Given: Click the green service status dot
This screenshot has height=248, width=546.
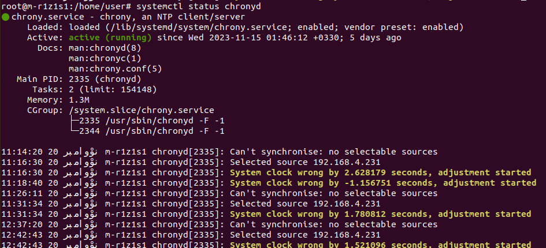Looking at the screenshot, I should tap(5, 17).
